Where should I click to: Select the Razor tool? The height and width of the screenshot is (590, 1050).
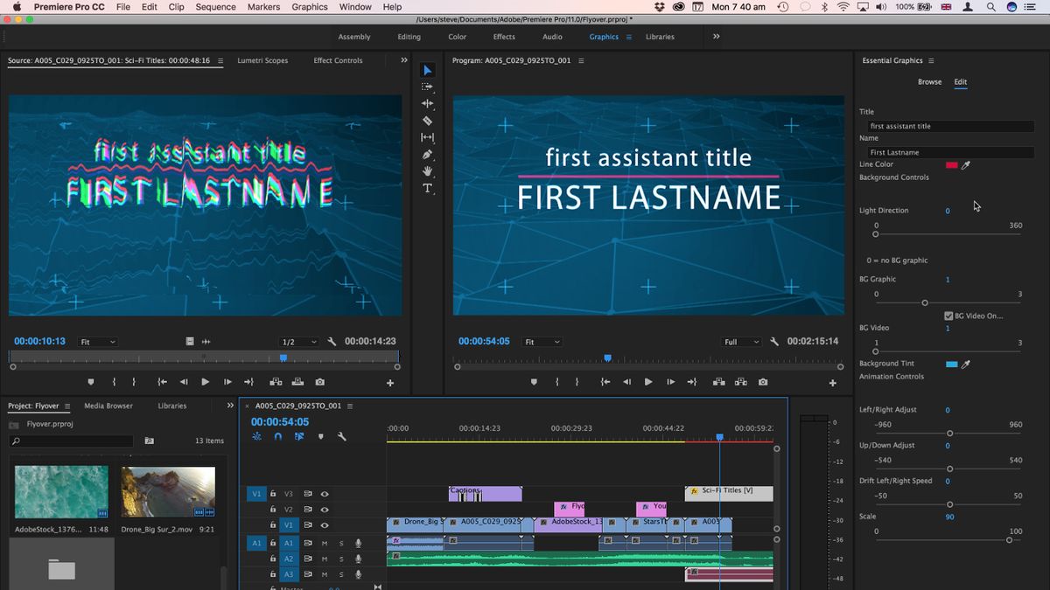coord(427,121)
